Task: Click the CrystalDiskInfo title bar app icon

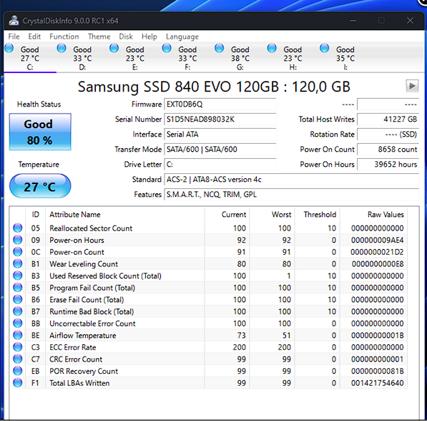Action: pos(14,21)
